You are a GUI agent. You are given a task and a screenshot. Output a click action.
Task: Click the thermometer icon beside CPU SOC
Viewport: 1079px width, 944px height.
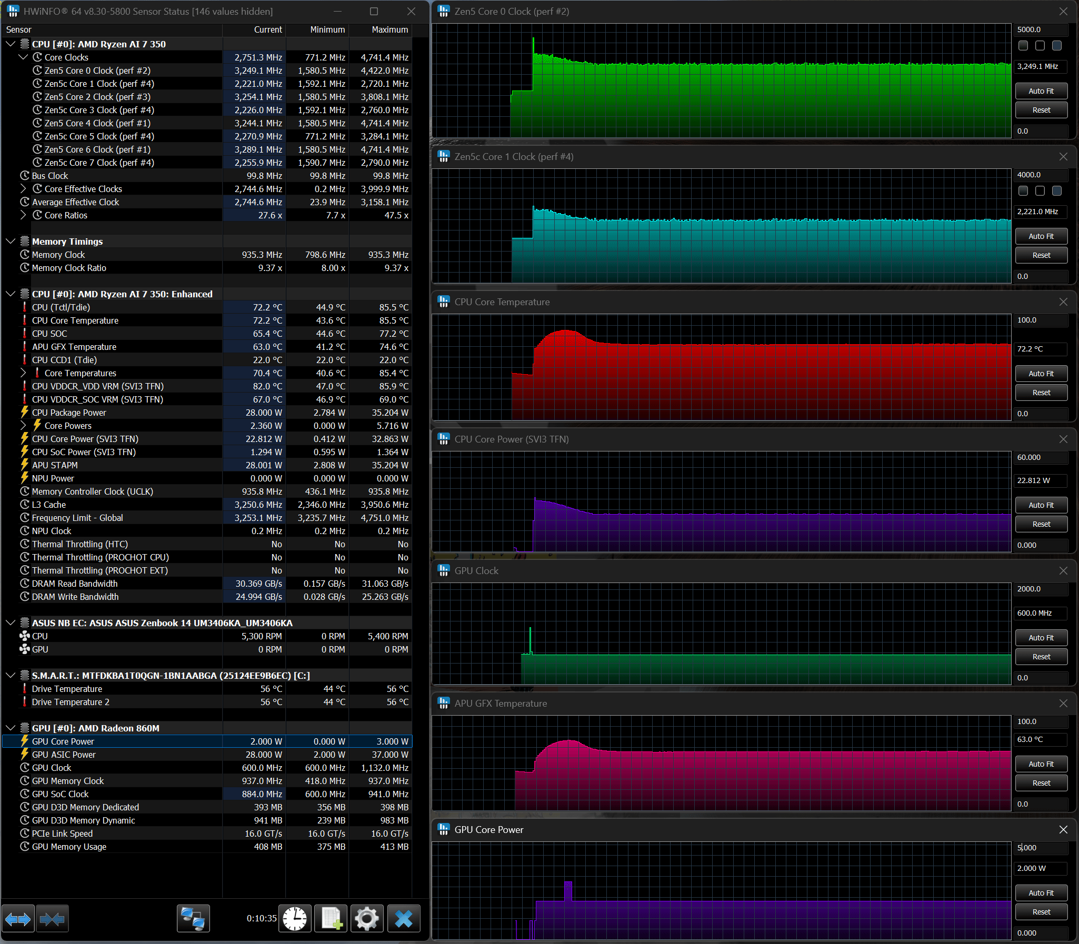(24, 334)
